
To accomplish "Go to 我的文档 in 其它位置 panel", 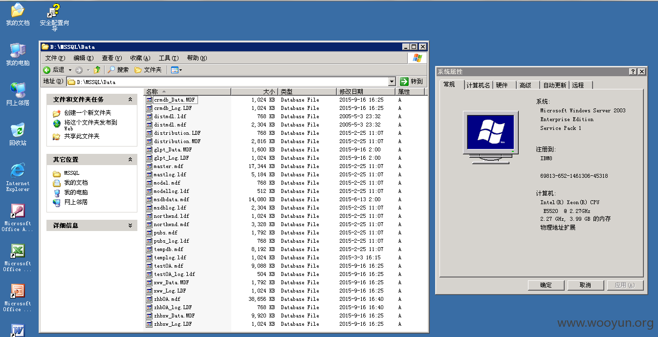I will point(76,183).
